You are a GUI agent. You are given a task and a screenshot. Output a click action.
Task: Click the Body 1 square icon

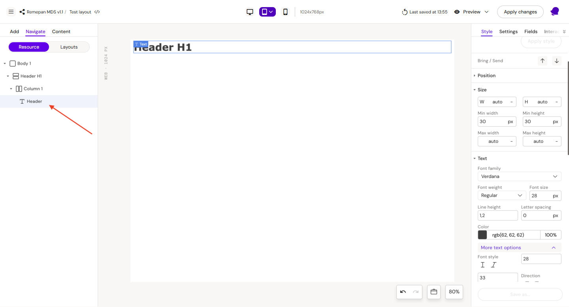[13, 64]
